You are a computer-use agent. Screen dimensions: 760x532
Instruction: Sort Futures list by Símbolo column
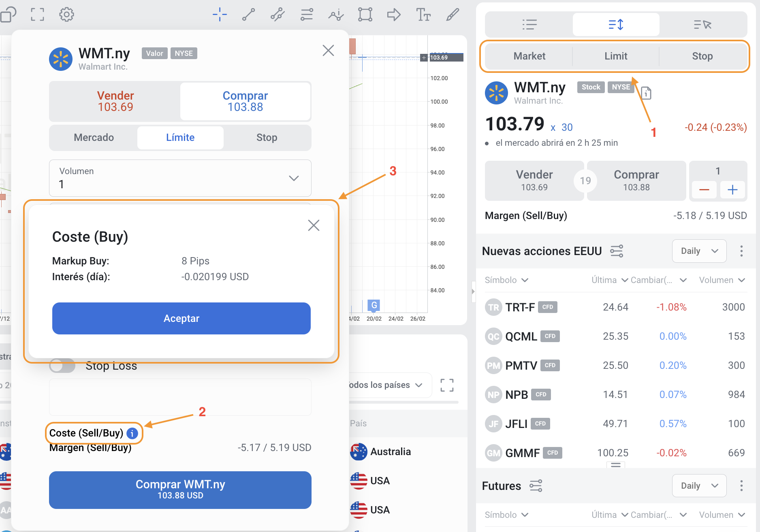coord(506,515)
